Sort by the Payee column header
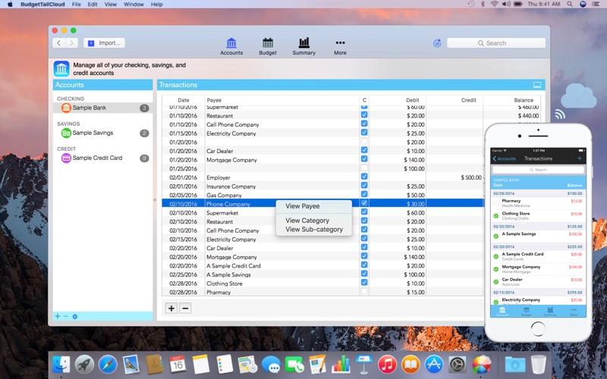The width and height of the screenshot is (607, 379). click(282, 100)
